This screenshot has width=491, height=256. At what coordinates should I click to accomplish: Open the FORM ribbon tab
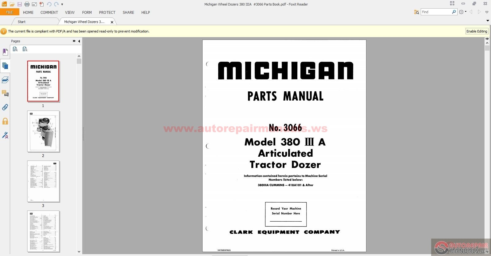point(87,13)
